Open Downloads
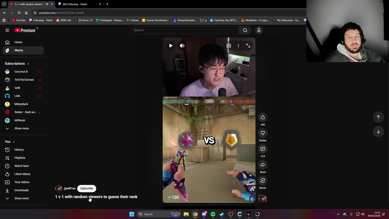The width and height of the screenshot is (389, 219). coord(23,190)
